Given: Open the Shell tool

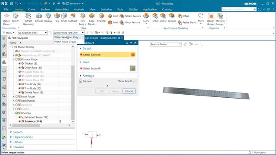Looking at the screenshot, I should click(x=113, y=22).
